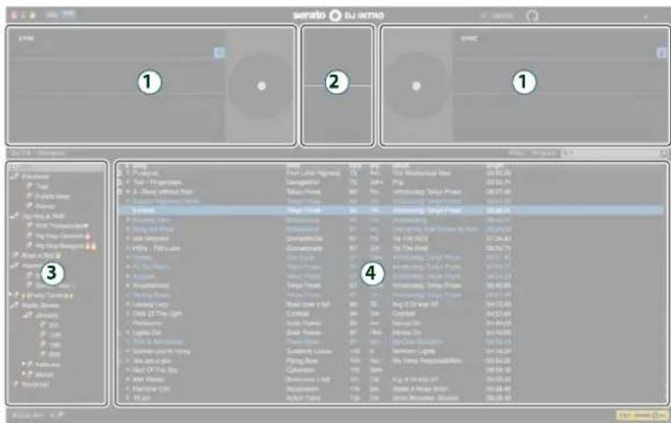
Task: Open the Files panel
Action: click(517, 153)
